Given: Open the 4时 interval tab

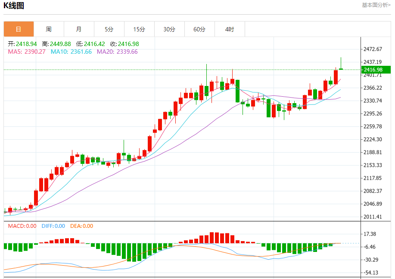Looking at the screenshot, I should (230, 29).
